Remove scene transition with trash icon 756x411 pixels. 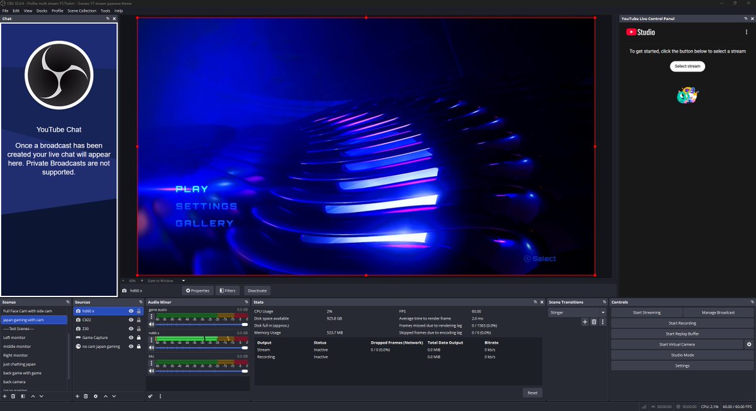[593, 322]
